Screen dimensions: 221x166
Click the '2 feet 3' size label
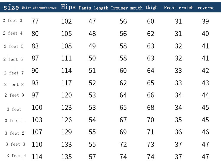[12, 21]
